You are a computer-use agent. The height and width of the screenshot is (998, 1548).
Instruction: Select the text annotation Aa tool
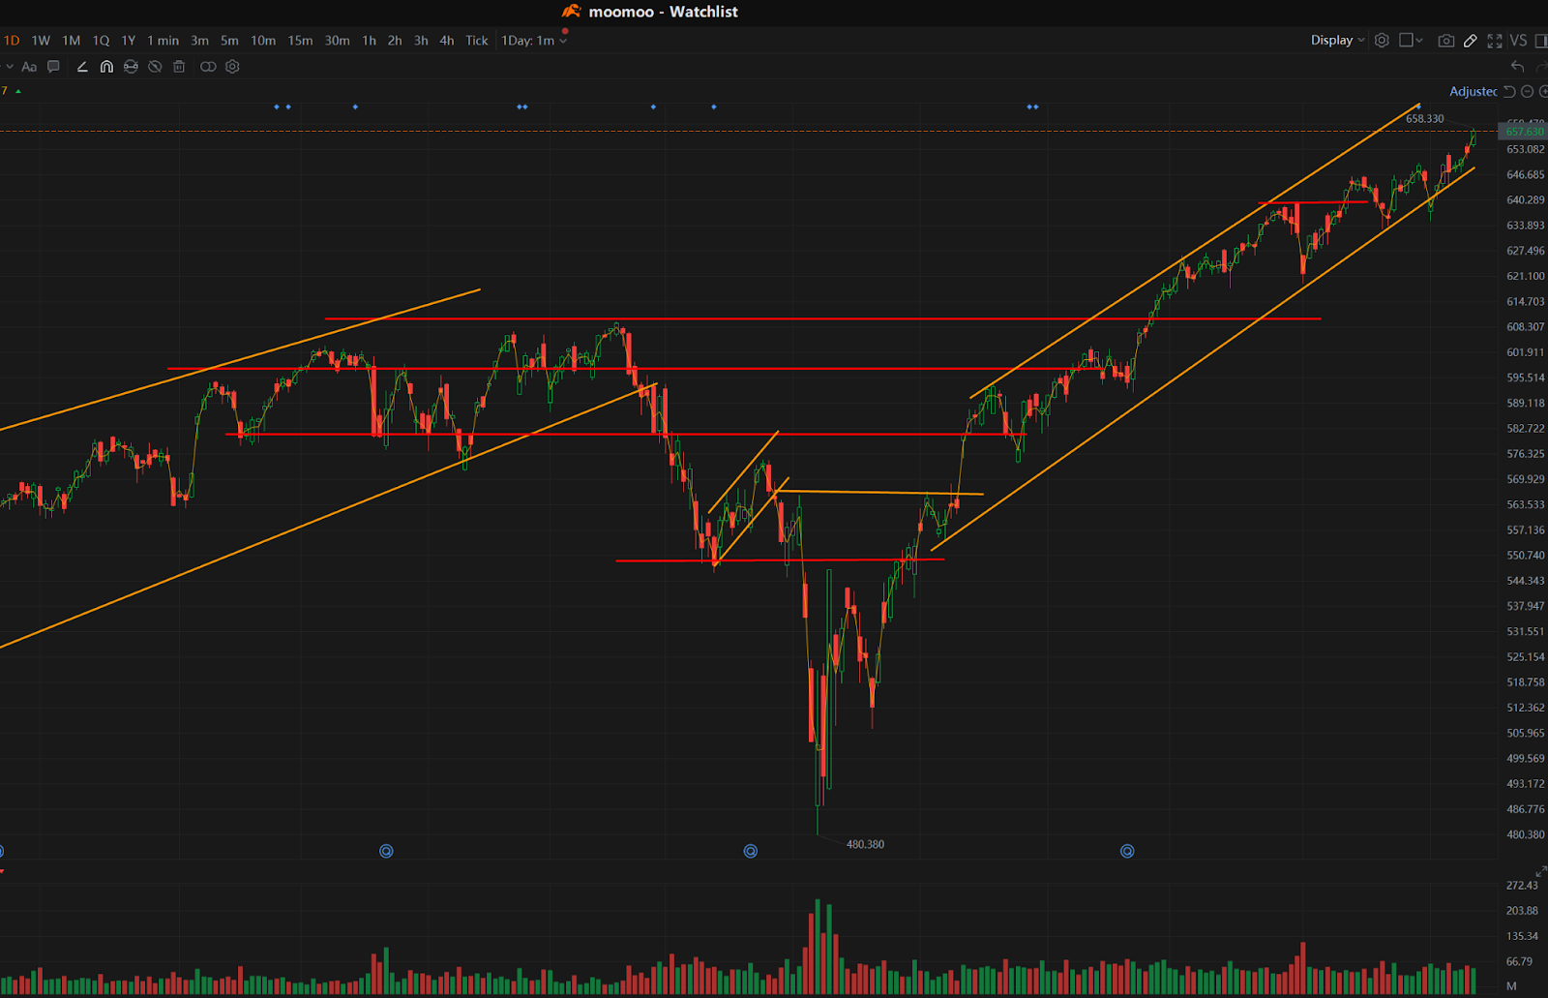point(29,67)
